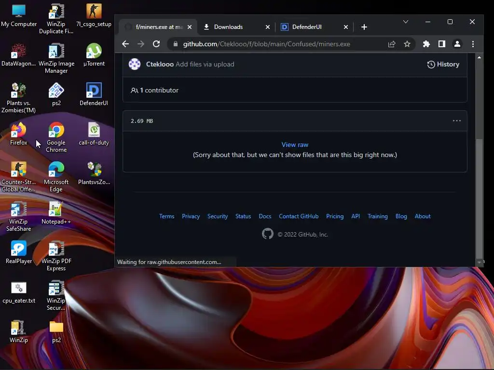Share this page icon in address bar
This screenshot has height=370, width=494.
[392, 44]
